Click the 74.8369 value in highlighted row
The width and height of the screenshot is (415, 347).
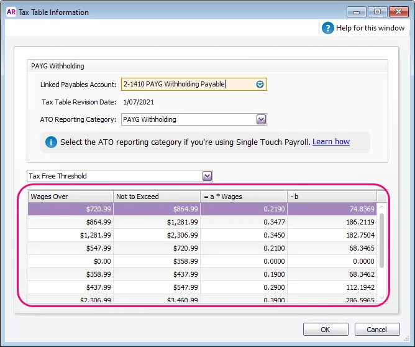(x=332, y=209)
